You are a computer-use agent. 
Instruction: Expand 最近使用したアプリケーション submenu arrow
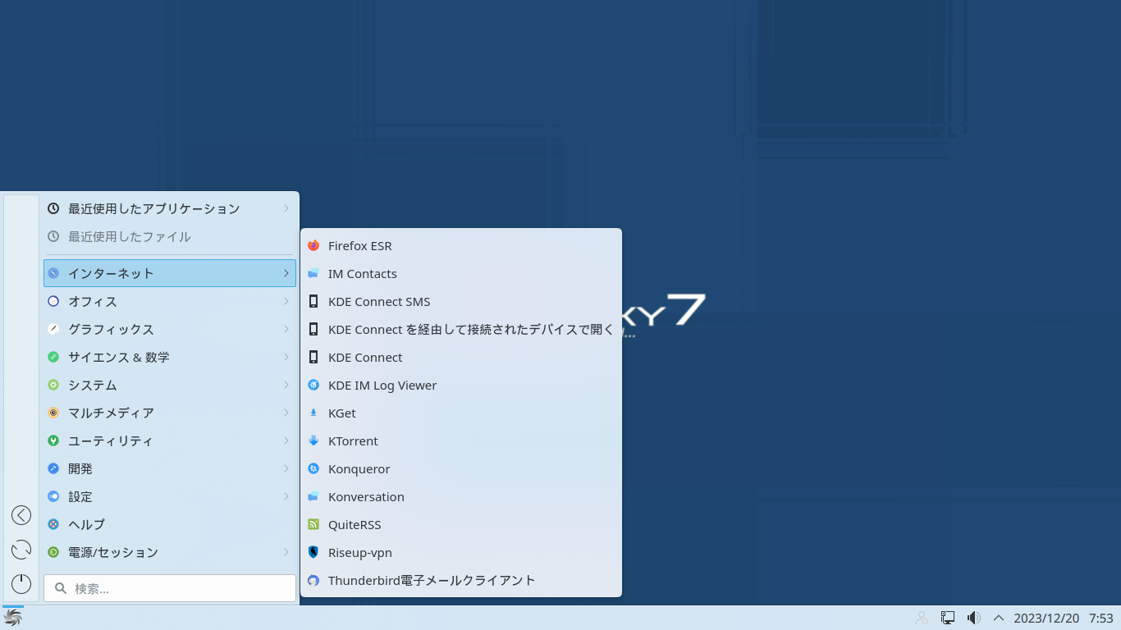point(286,208)
